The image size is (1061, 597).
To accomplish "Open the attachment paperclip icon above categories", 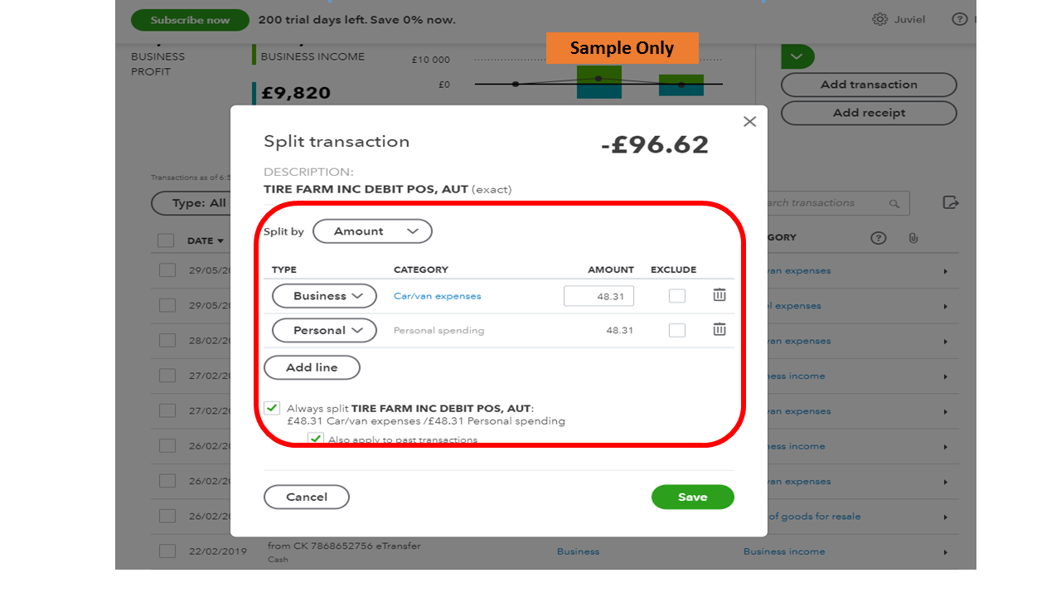I will tap(913, 238).
